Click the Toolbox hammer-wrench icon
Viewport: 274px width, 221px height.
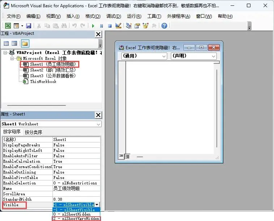[x=154, y=26]
